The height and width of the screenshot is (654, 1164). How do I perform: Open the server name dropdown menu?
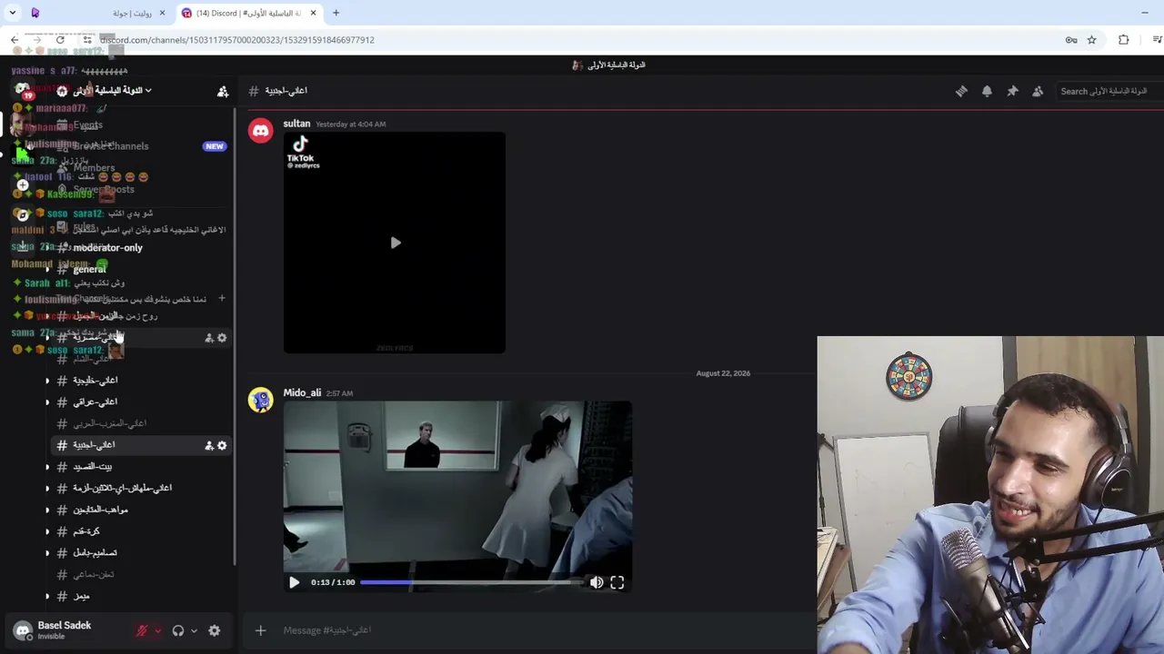(113, 91)
